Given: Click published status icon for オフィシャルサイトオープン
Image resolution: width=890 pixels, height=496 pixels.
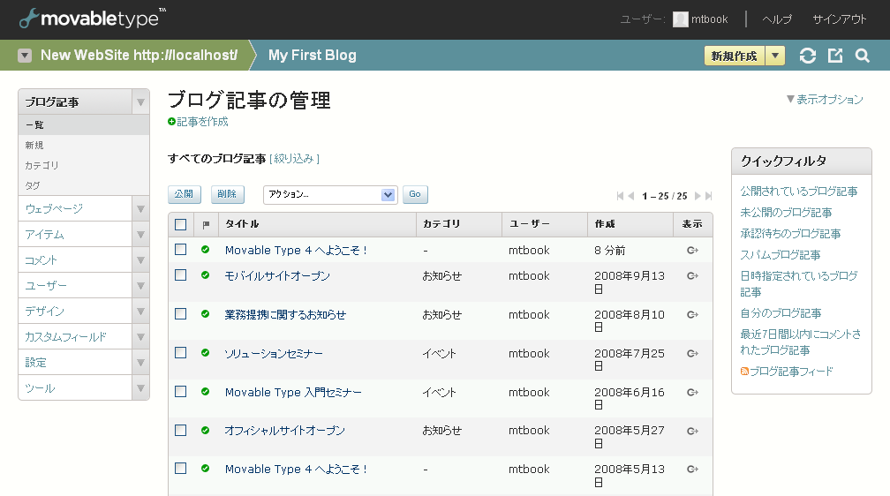Looking at the screenshot, I should (206, 430).
